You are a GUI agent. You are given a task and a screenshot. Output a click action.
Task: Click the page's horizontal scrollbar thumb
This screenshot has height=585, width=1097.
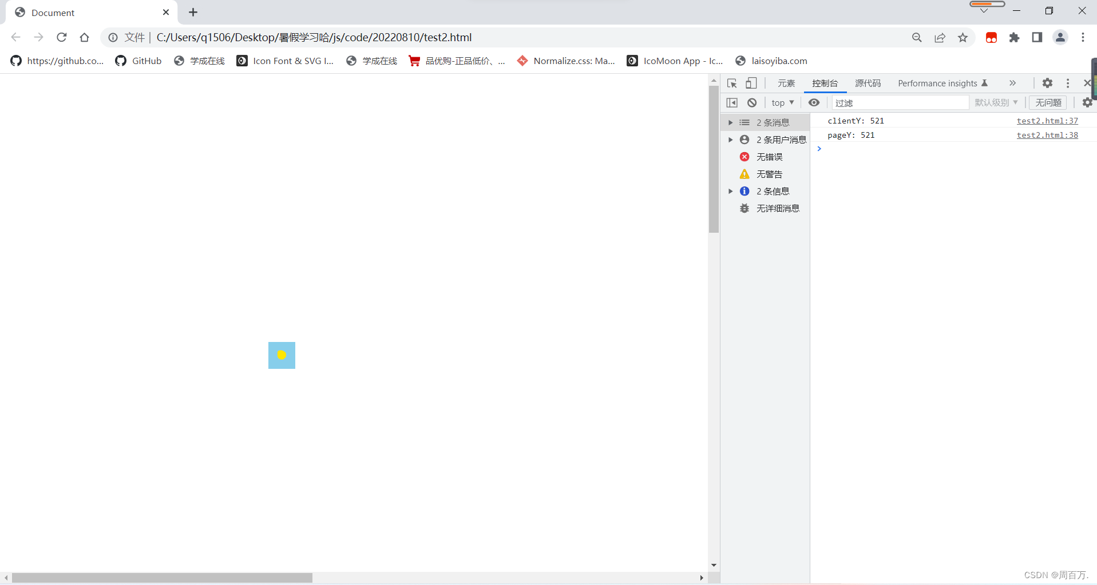(x=162, y=578)
